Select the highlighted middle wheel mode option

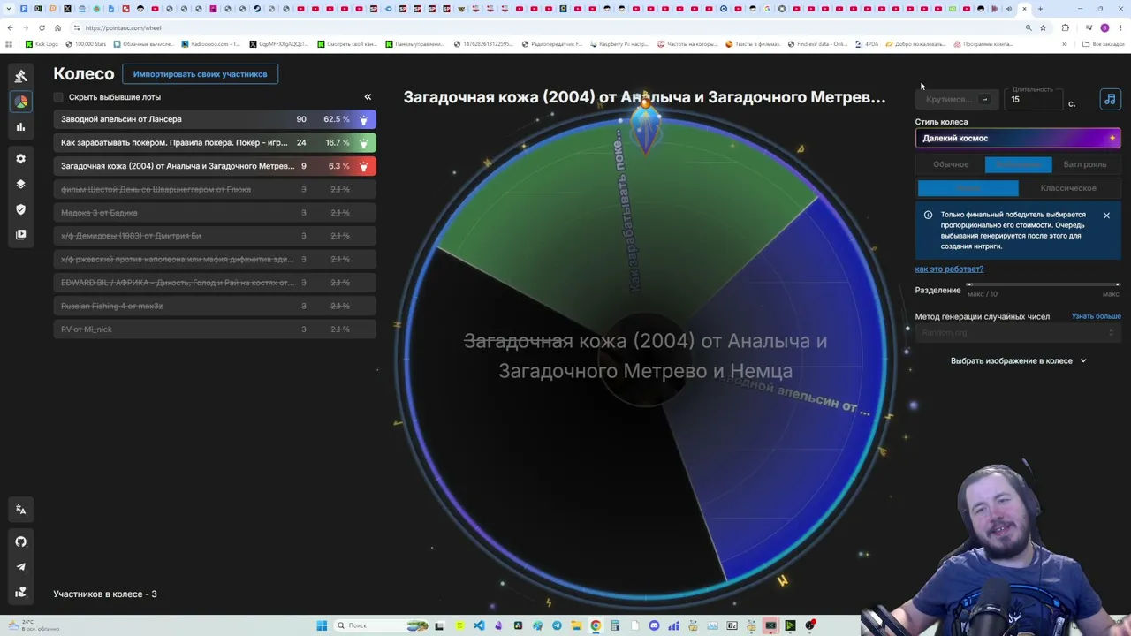pos(1018,164)
